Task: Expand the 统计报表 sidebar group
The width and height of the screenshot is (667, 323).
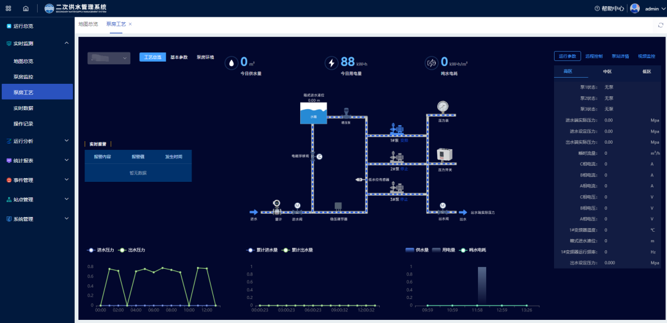Action: click(36, 160)
